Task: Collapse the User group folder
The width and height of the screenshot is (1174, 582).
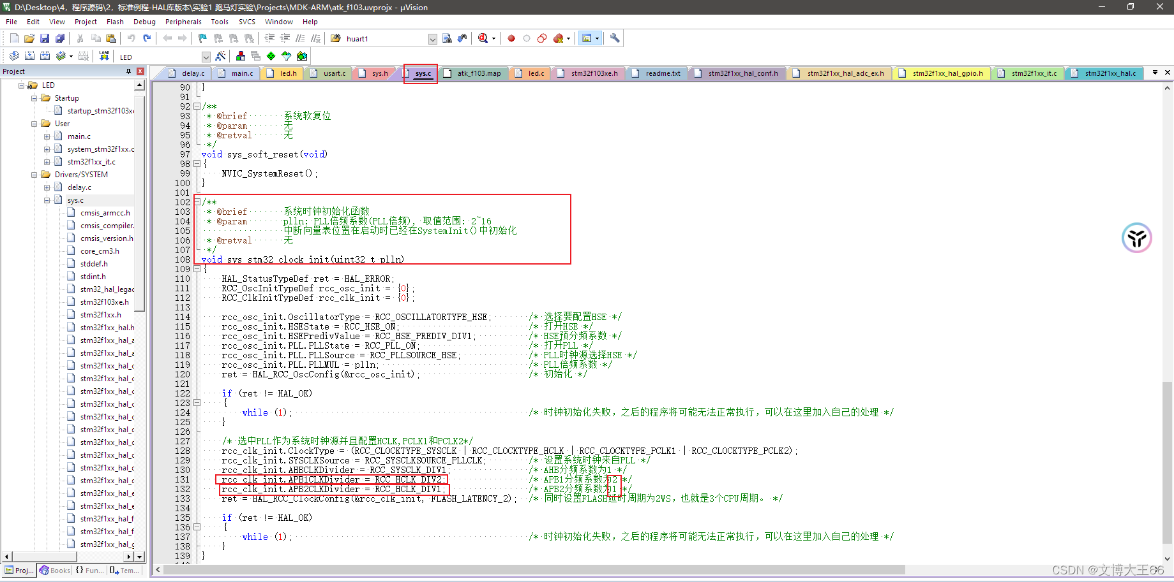Action: (x=34, y=124)
